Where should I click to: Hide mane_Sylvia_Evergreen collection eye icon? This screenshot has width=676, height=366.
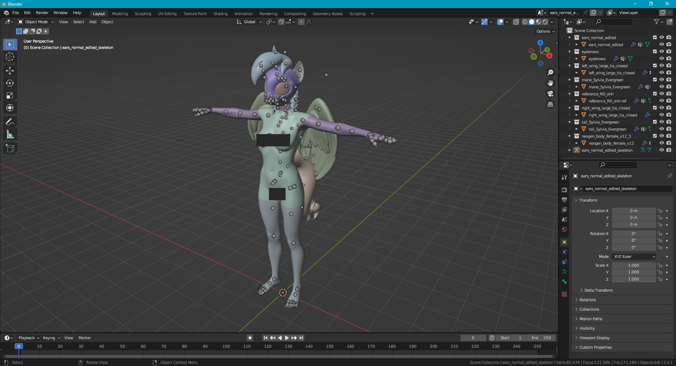[662, 80]
